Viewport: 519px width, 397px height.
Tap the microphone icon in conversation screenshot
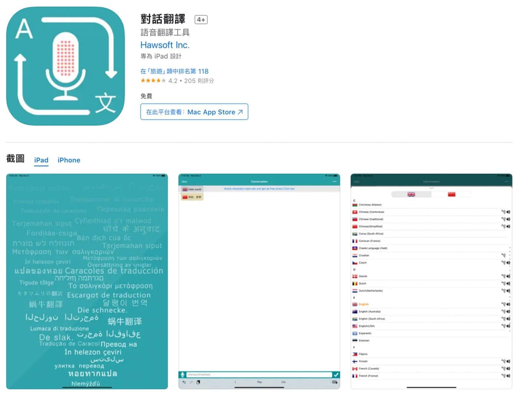tap(182, 375)
